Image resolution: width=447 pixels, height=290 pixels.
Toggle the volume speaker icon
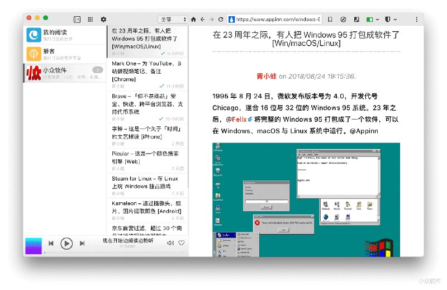point(170,243)
